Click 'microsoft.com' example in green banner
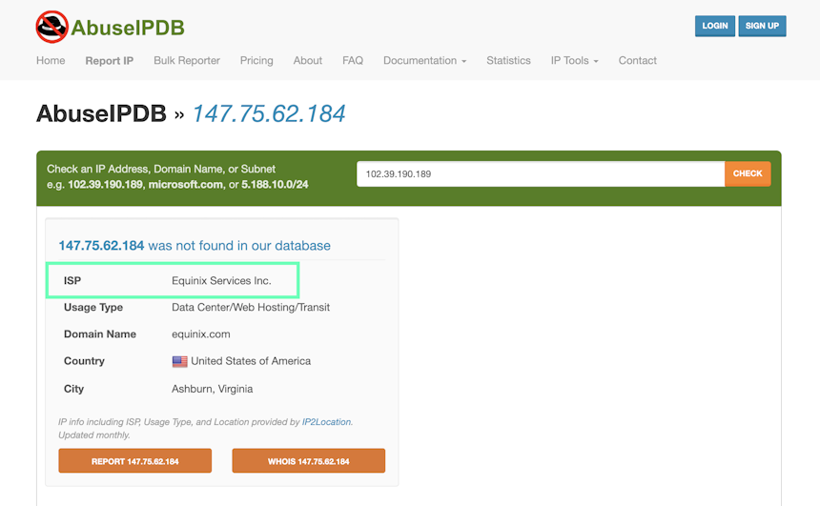820x506 pixels. tap(186, 185)
